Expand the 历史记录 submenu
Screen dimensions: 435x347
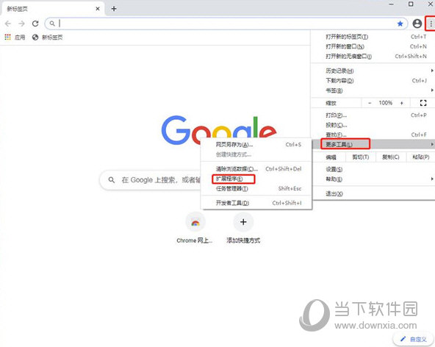373,71
